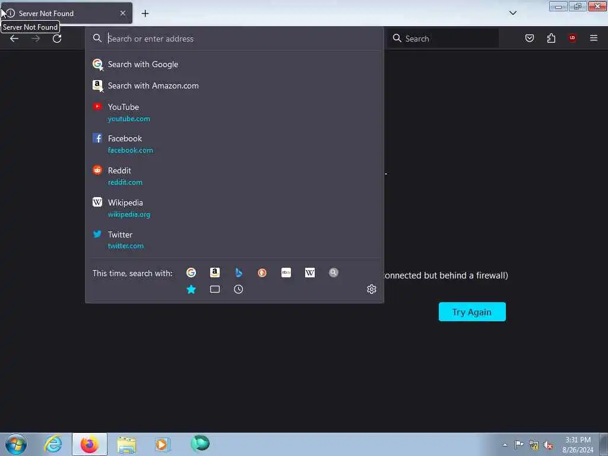
Task: Search bookmarks with the star icon
Action: pos(191,289)
